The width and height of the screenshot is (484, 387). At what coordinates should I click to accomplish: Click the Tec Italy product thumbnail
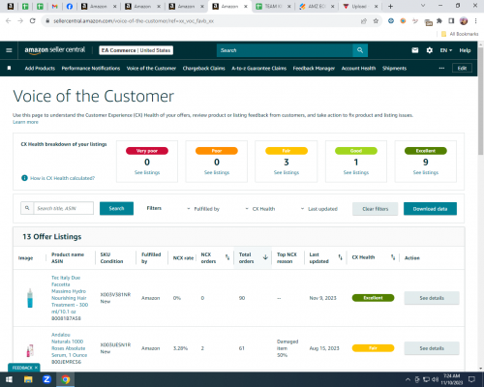[x=30, y=298]
